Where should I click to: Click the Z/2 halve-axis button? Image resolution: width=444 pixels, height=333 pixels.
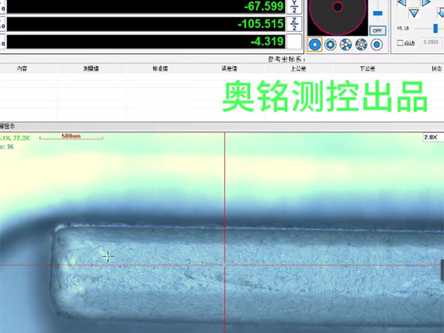click(x=294, y=24)
